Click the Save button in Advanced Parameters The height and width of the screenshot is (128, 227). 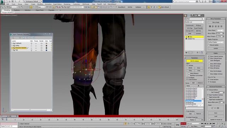pos(216,113)
